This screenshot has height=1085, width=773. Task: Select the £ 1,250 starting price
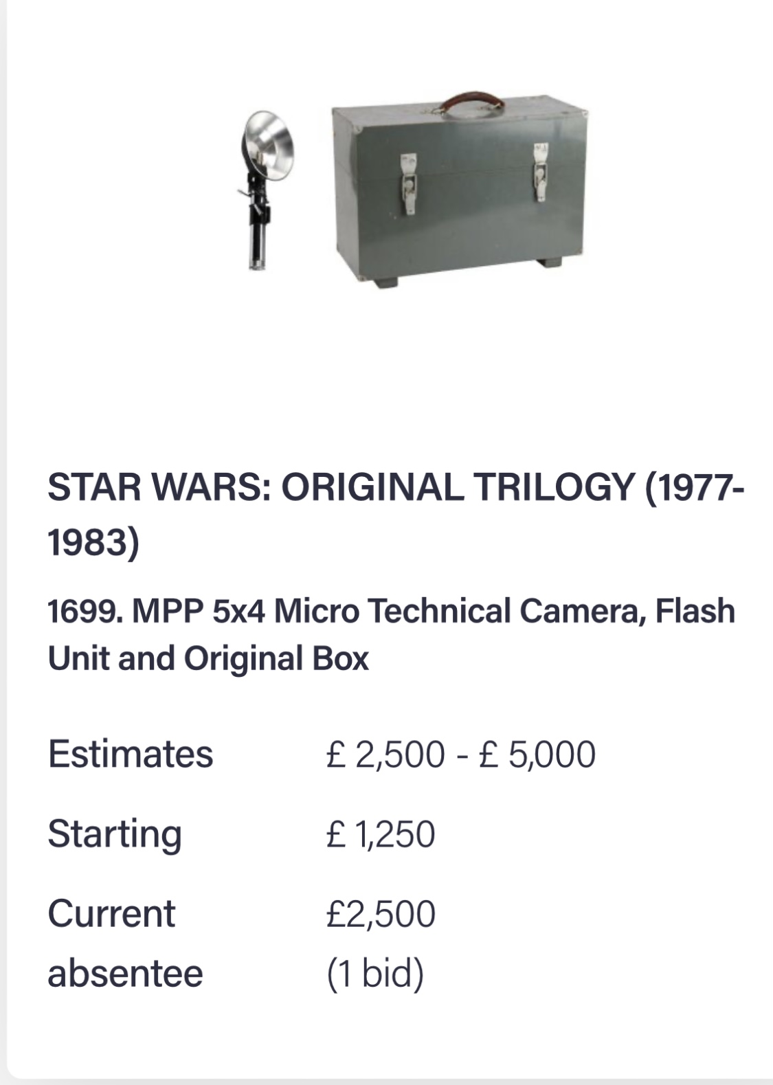pyautogui.click(x=381, y=834)
